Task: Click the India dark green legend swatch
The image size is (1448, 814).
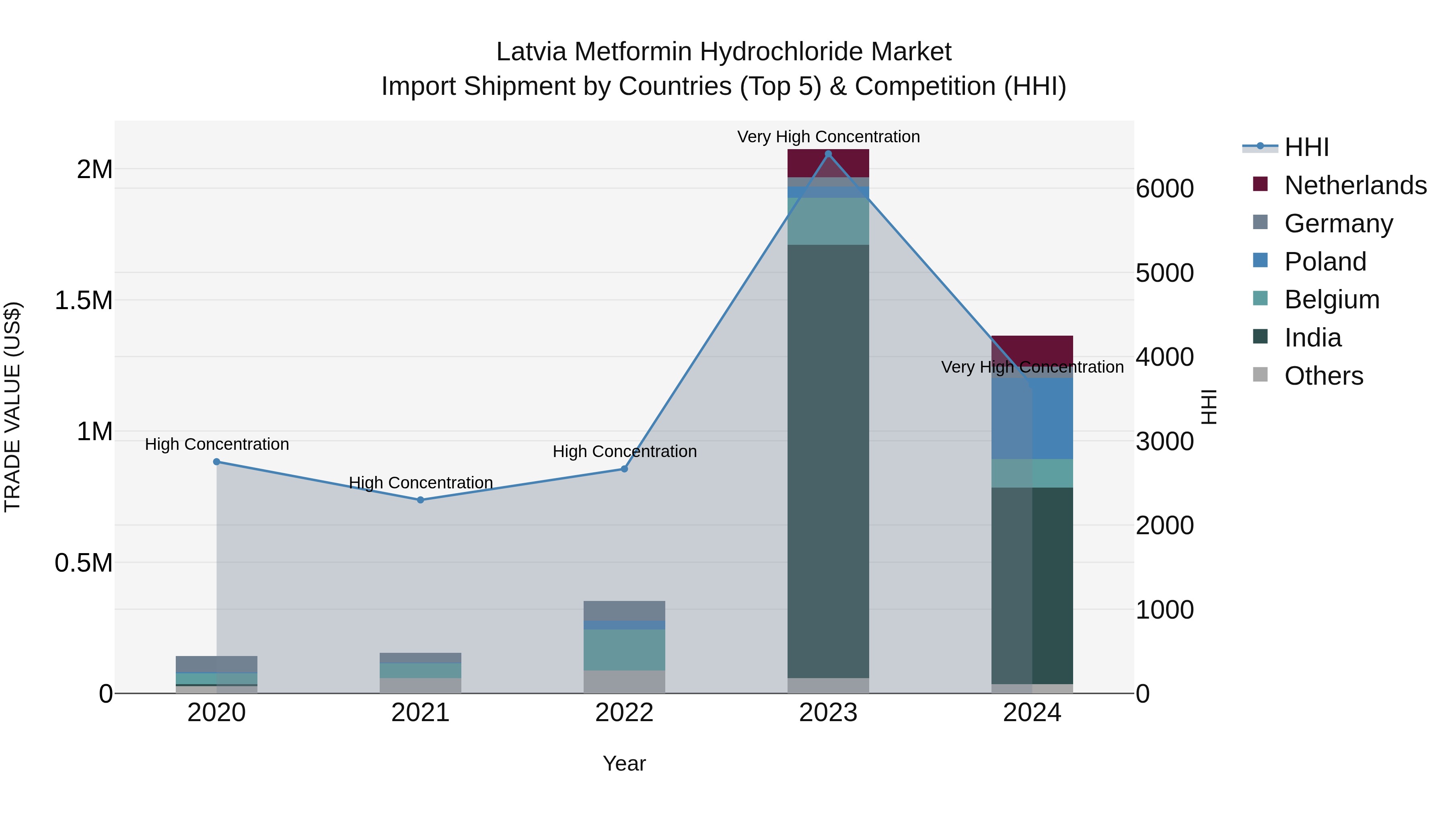Action: (1260, 336)
